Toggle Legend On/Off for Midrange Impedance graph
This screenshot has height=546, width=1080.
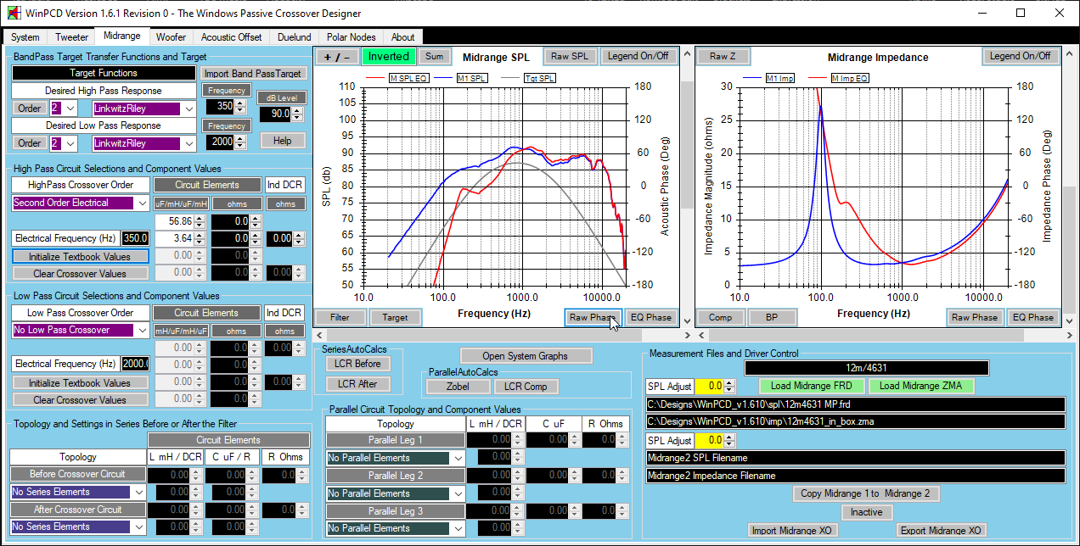coord(1020,57)
